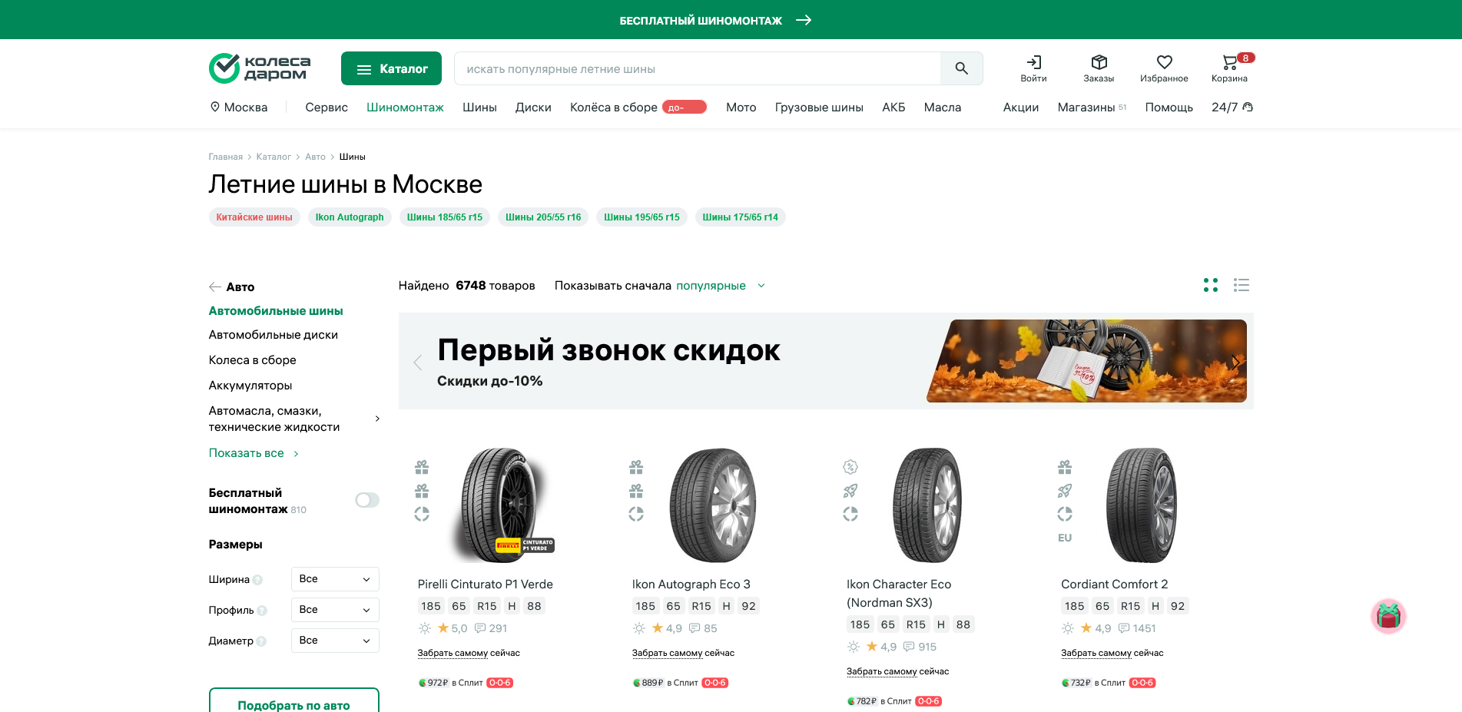
Task: Open the Диаметр dropdown
Action: coord(335,641)
